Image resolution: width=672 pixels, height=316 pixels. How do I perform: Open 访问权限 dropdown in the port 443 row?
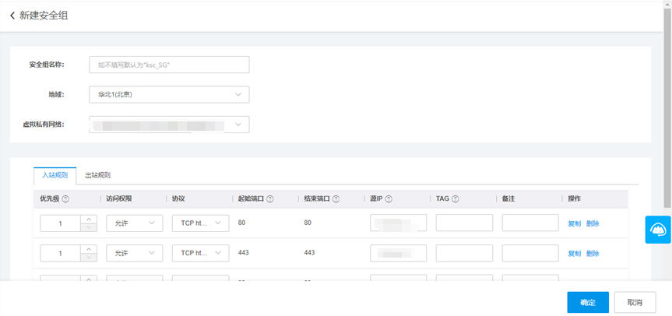[135, 253]
